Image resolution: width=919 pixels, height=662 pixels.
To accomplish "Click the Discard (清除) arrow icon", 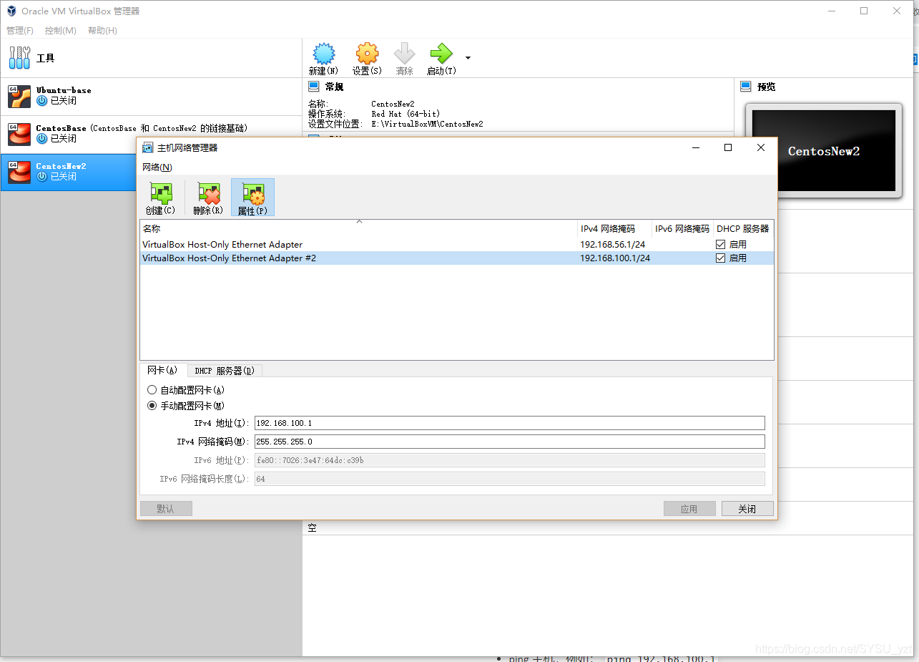I will tap(405, 54).
